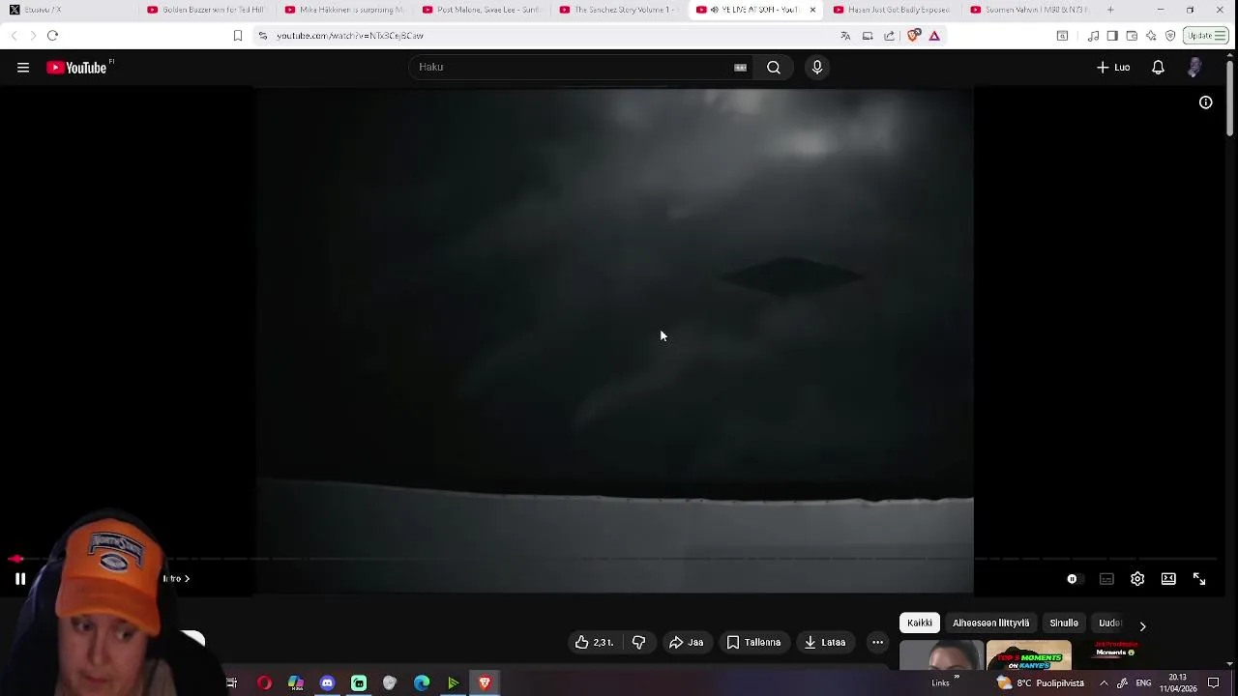Share page link from address bar
The image size is (1238, 696).
(x=889, y=36)
